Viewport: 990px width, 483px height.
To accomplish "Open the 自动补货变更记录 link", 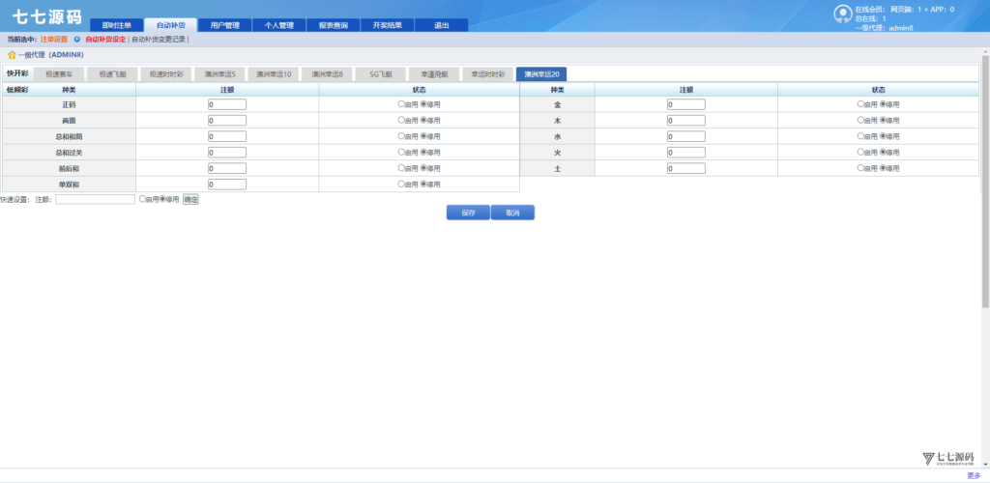I will click(x=159, y=39).
